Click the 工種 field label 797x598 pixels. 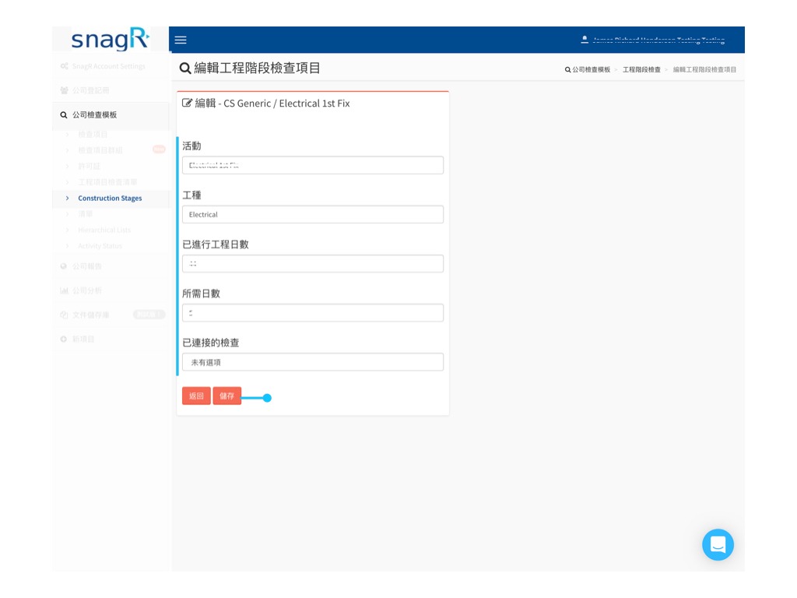191,195
